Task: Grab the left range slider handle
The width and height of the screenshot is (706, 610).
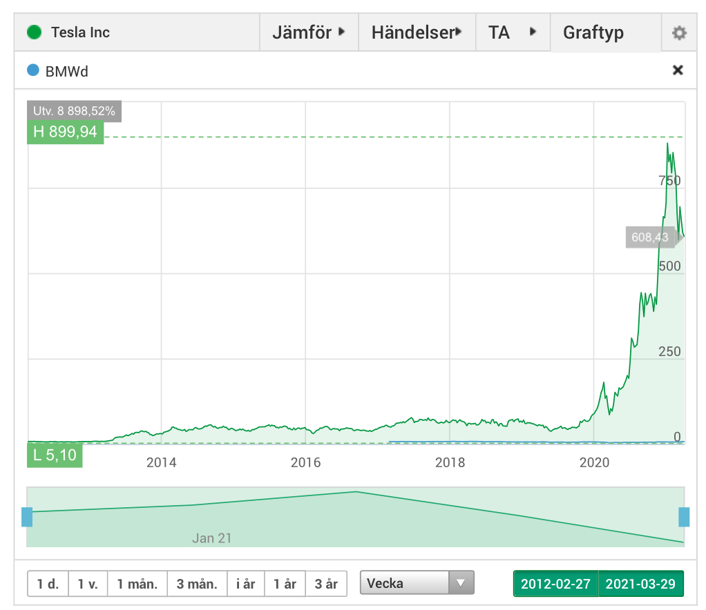Action: click(27, 517)
